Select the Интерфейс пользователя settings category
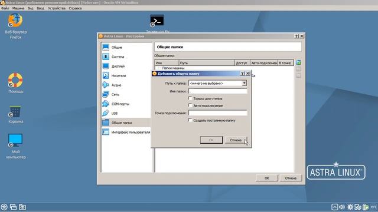The width and height of the screenshot is (378, 212). pyautogui.click(x=126, y=132)
